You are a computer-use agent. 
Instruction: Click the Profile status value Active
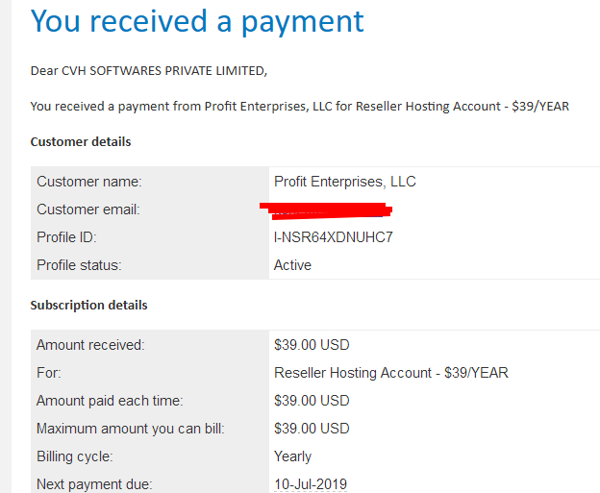[x=292, y=265]
